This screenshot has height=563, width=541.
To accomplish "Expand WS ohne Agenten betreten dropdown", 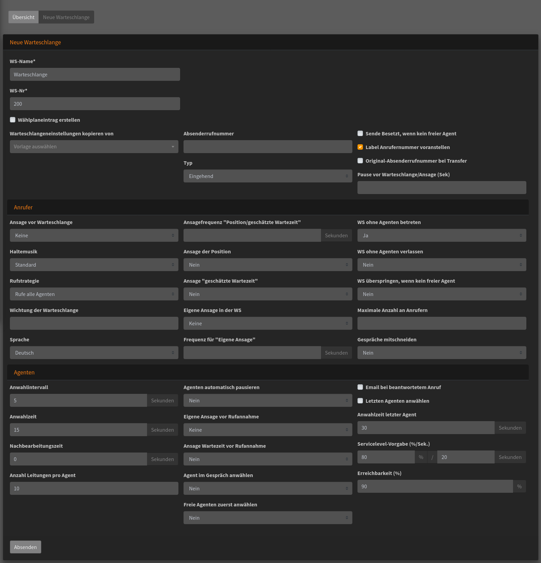I will pyautogui.click(x=441, y=235).
